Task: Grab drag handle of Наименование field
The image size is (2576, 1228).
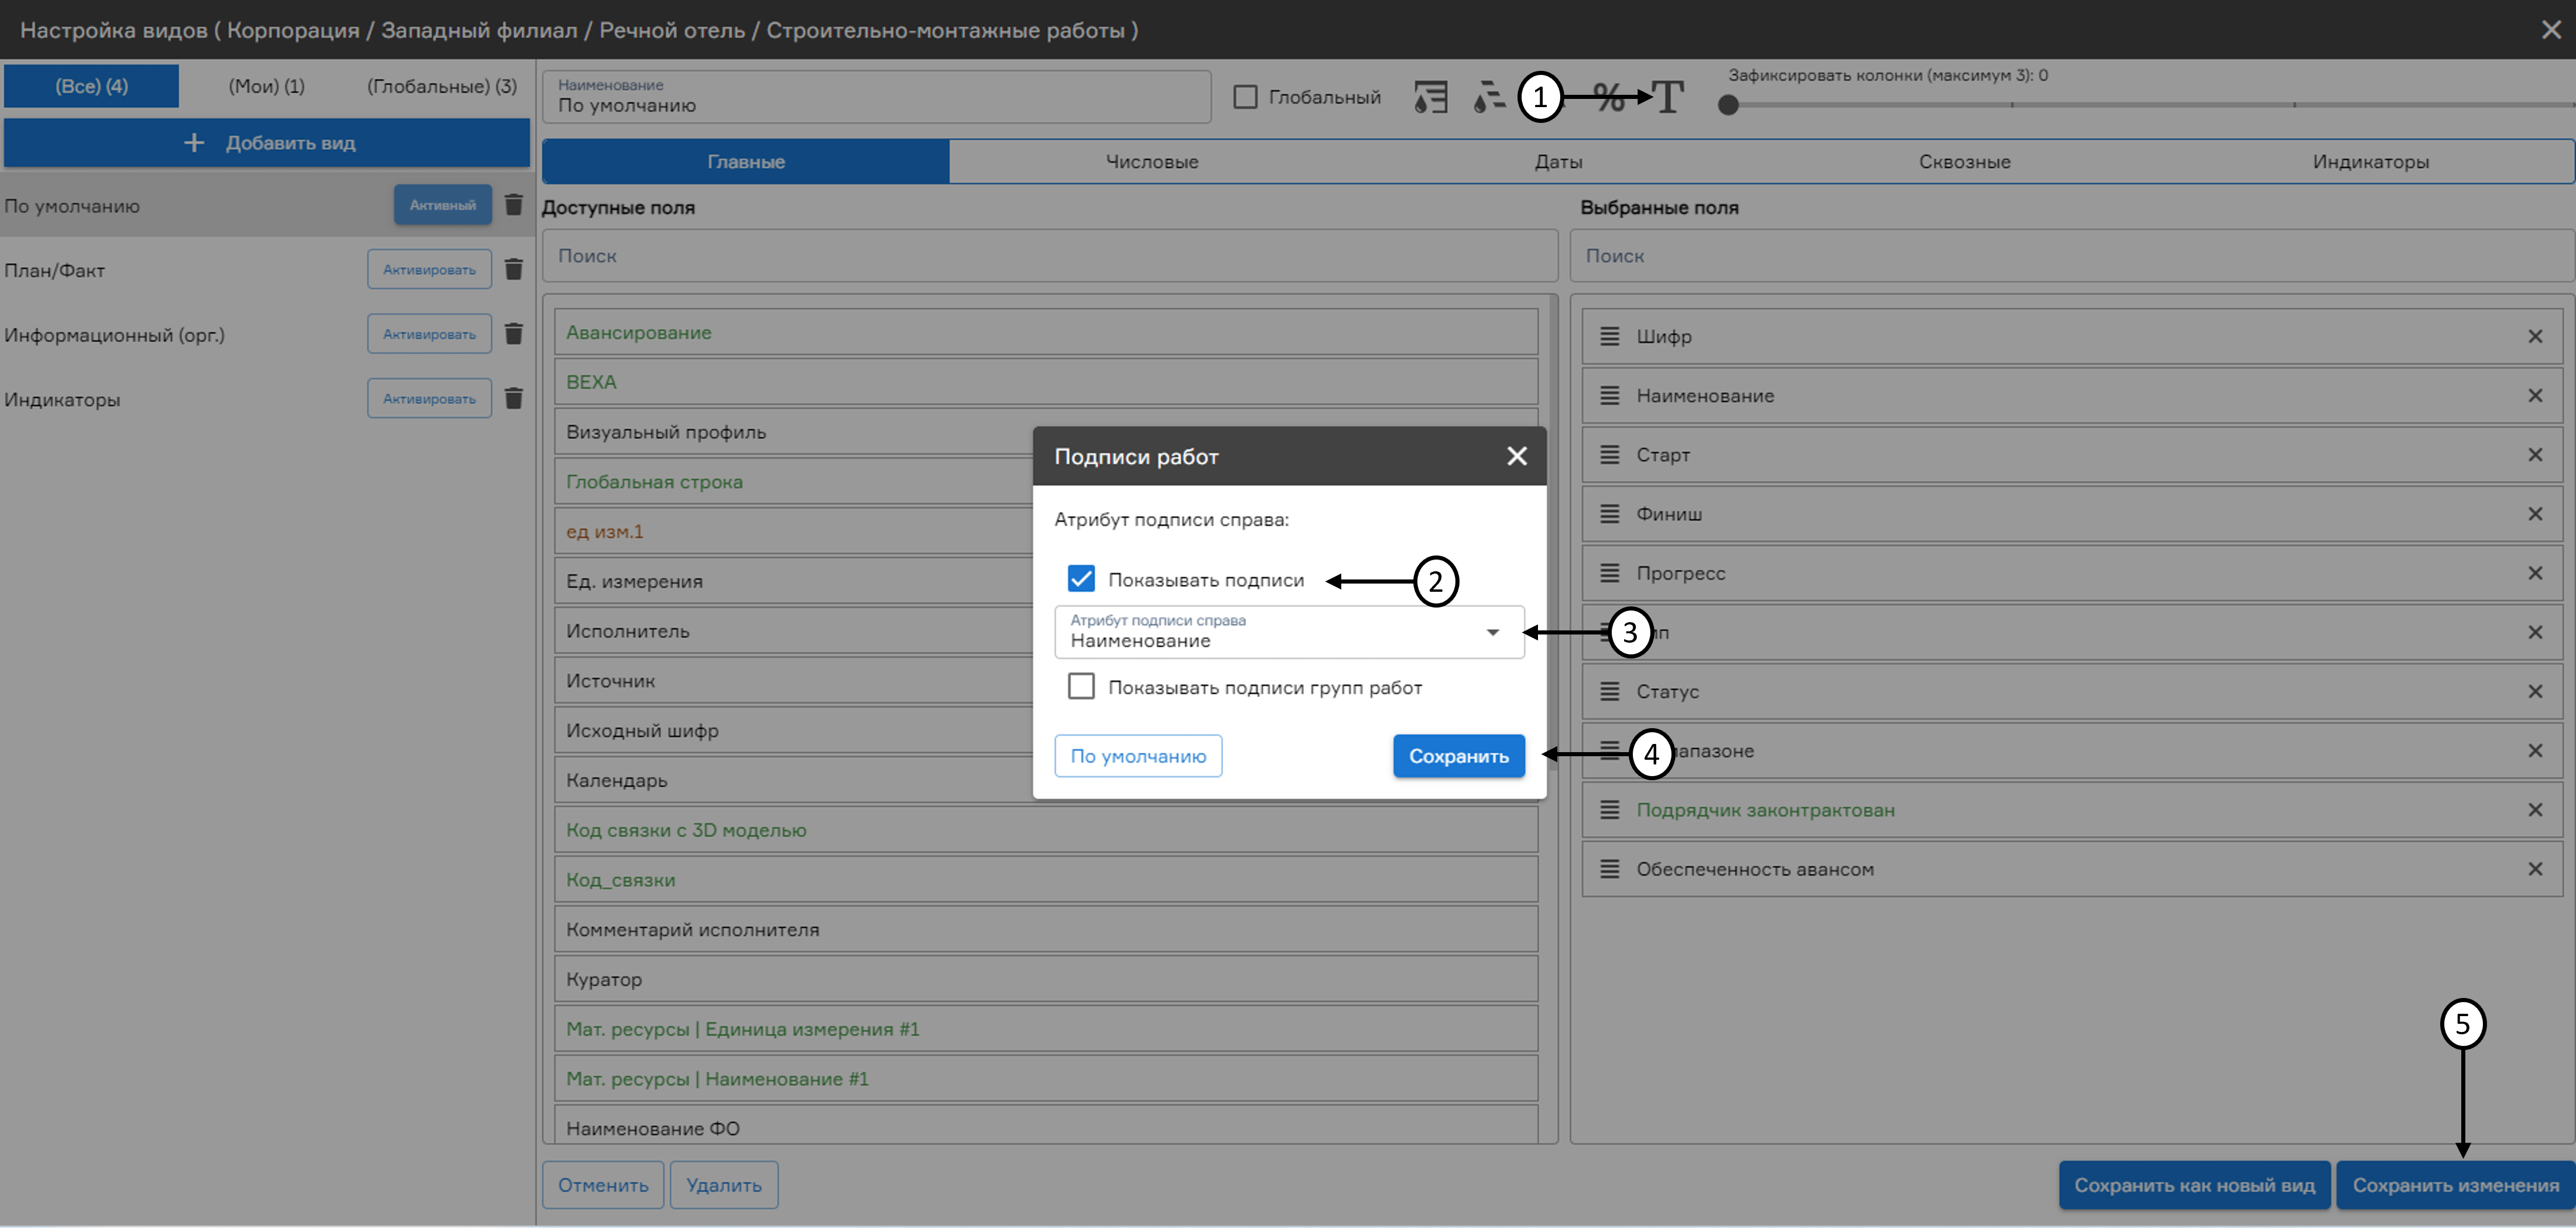Action: pos(1609,396)
